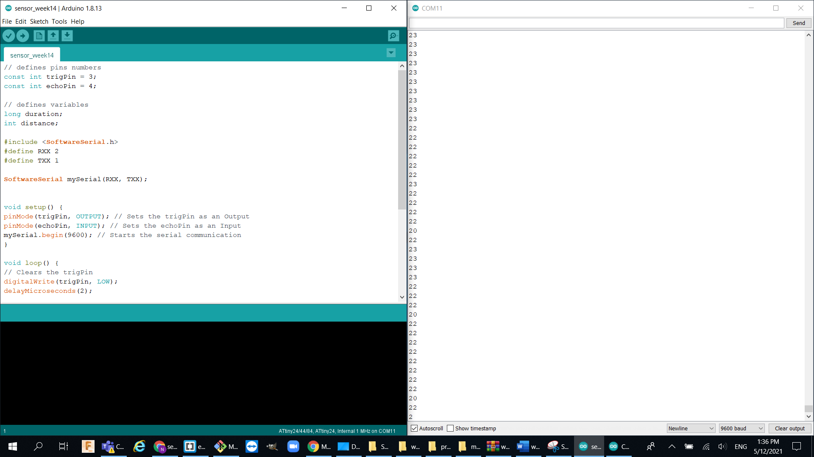Create a new sketch with the New icon
Viewport: 814px width, 457px height.
click(x=39, y=36)
